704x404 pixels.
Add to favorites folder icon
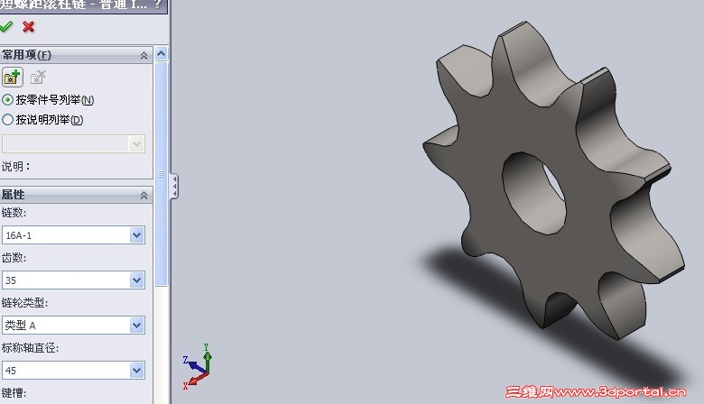point(12,78)
